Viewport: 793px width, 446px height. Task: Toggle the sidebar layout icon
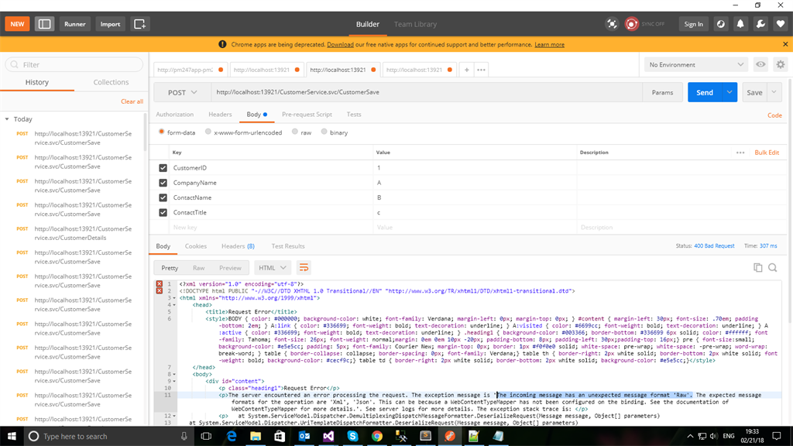point(44,24)
